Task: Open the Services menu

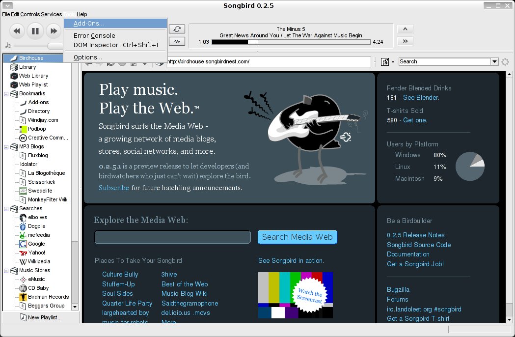Action: tap(51, 14)
